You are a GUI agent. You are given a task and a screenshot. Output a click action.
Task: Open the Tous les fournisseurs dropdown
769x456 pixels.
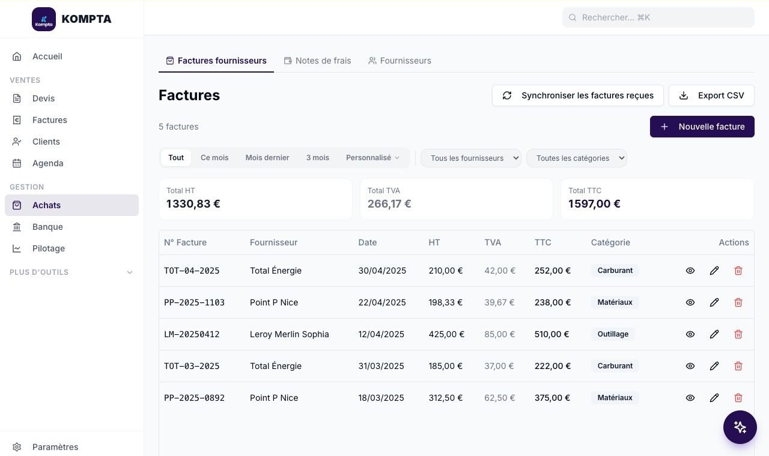(471, 158)
